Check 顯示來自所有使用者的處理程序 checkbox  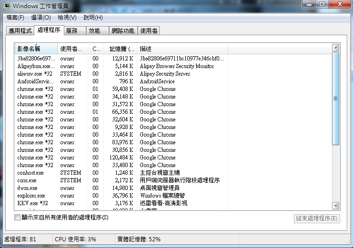(x=18, y=218)
